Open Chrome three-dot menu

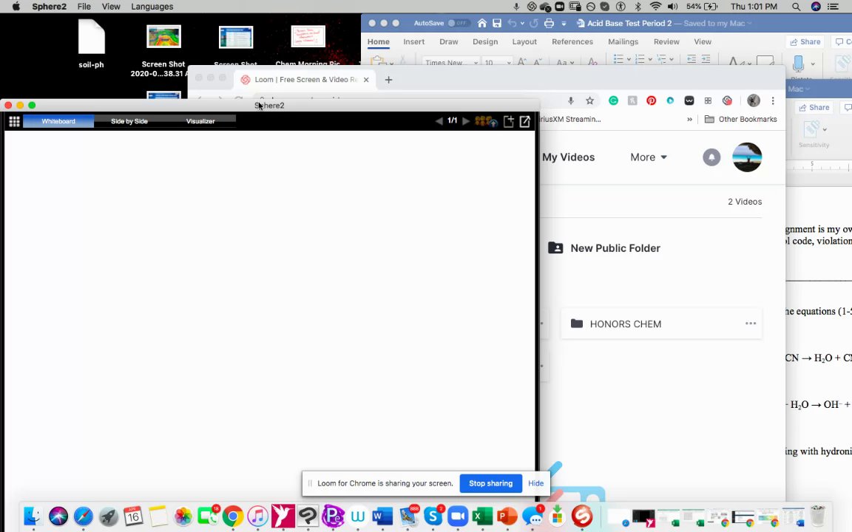(x=773, y=100)
